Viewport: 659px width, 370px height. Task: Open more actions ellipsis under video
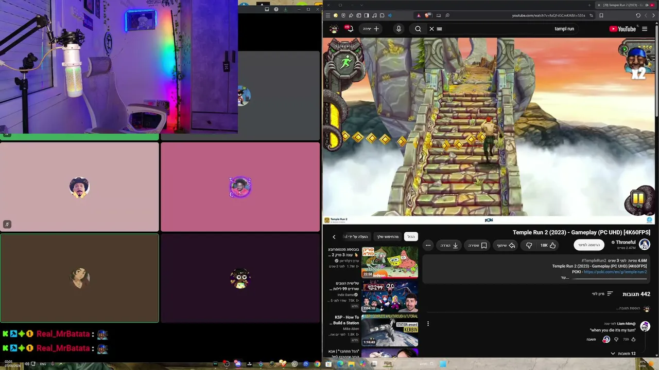428,246
